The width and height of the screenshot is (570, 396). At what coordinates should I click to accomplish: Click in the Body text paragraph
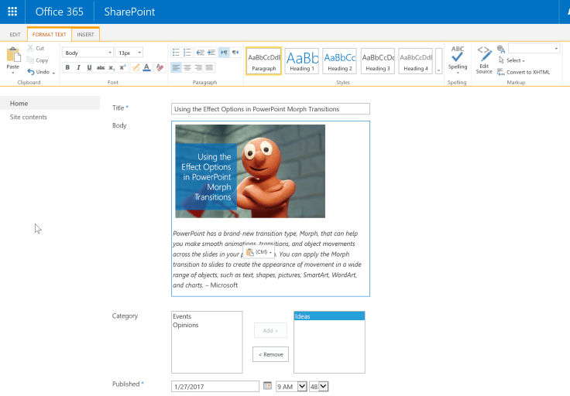click(267, 259)
